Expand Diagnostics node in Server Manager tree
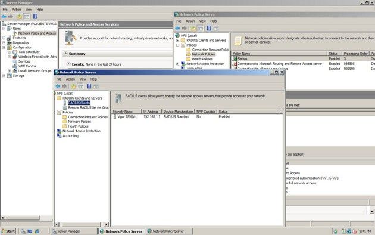375x235 pixels. [4, 42]
